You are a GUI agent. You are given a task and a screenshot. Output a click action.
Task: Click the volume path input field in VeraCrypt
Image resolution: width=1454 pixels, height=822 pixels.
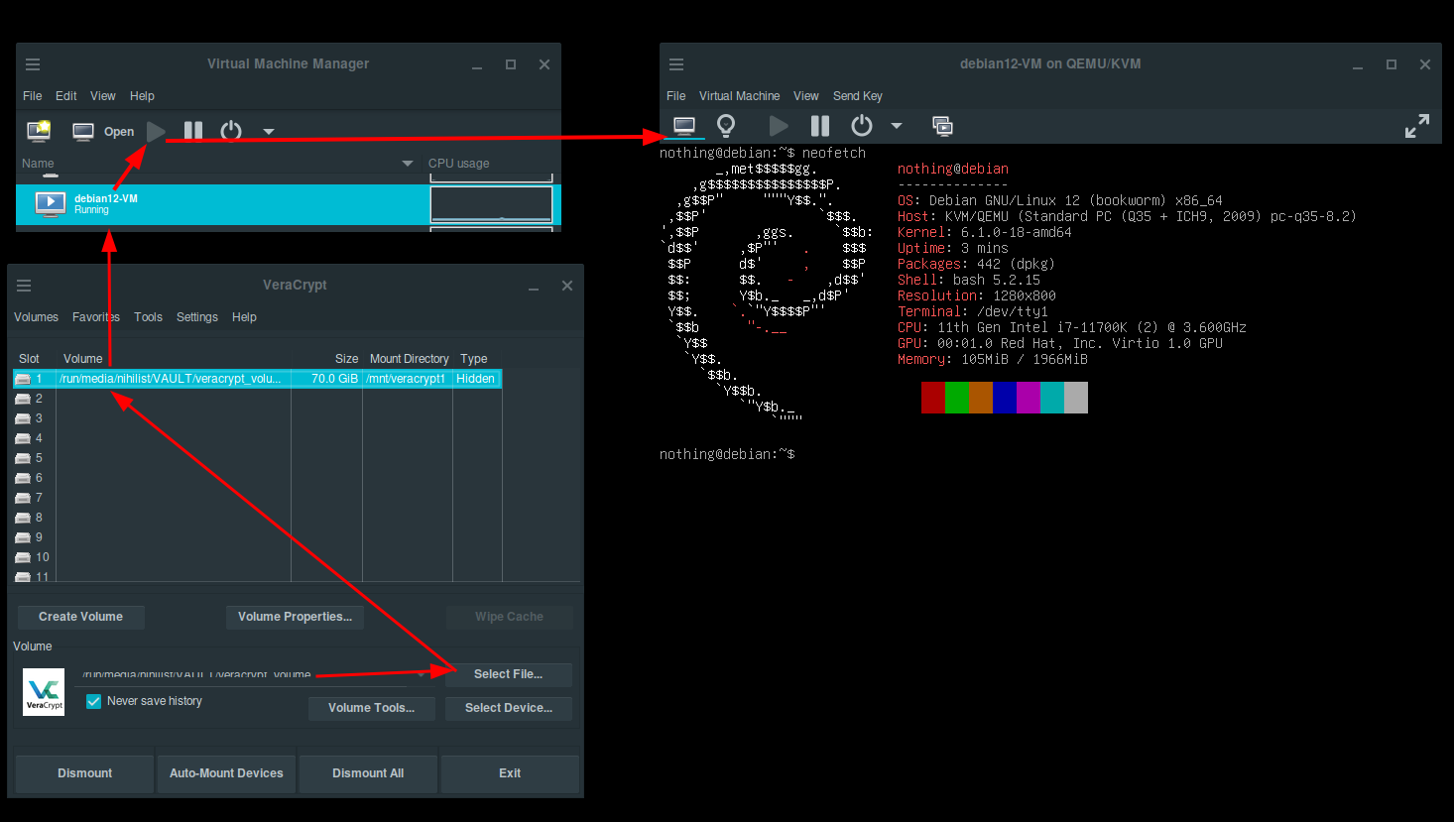(x=244, y=674)
